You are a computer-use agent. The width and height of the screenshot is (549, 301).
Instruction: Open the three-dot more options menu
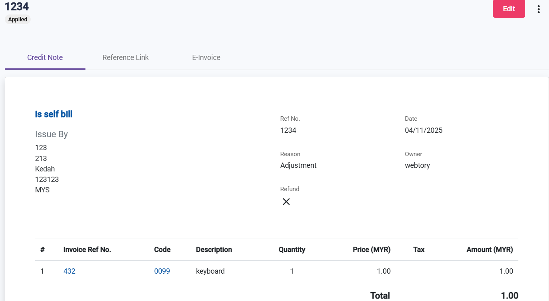539,9
